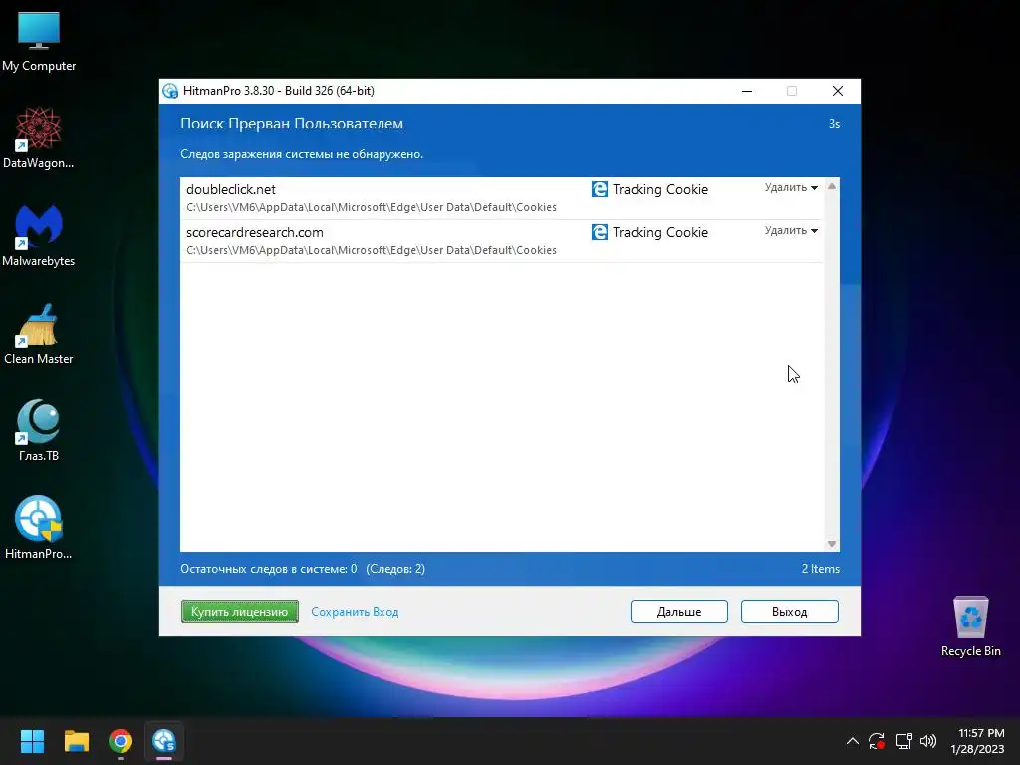Select HitmanPro taskbar button
The height and width of the screenshot is (765, 1020).
coord(164,741)
